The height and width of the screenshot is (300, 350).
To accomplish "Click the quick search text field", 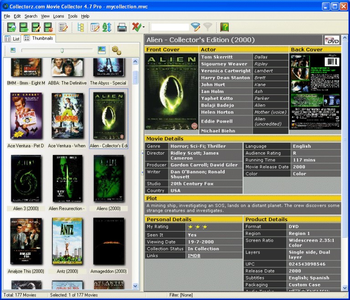I will [170, 27].
